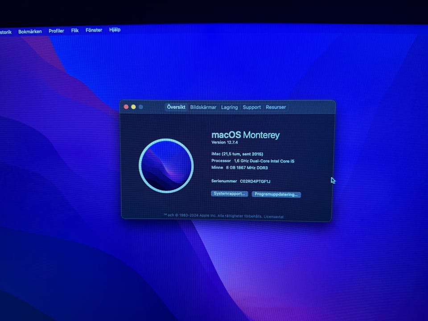Click the Version 12.7.4 text
The height and width of the screenshot is (321, 428).
[x=225, y=142]
